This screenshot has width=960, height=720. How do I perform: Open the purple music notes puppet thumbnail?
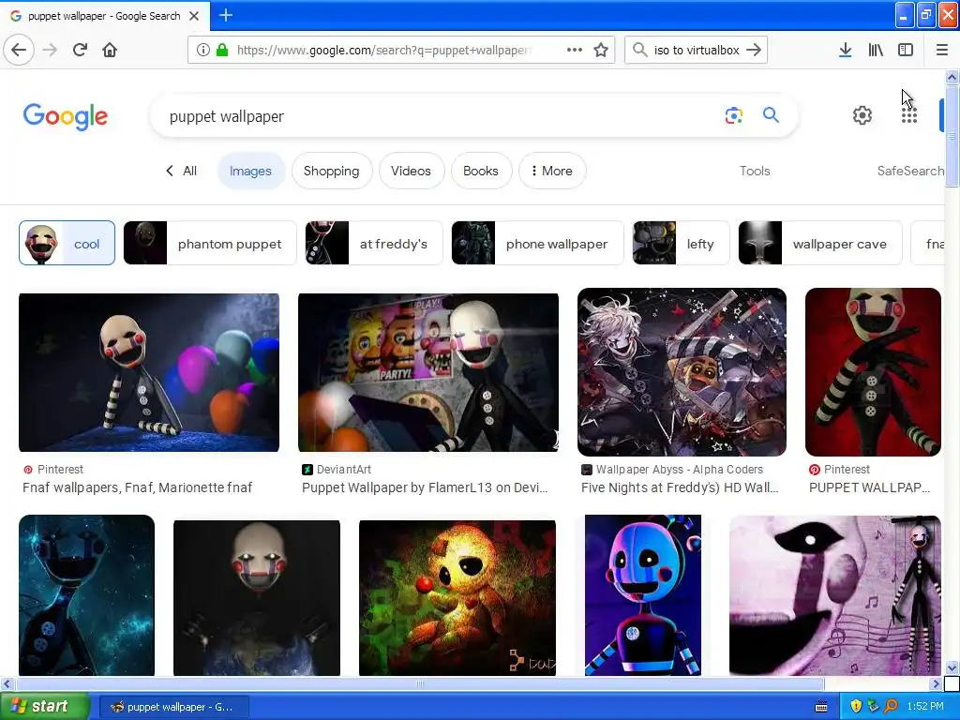point(835,595)
